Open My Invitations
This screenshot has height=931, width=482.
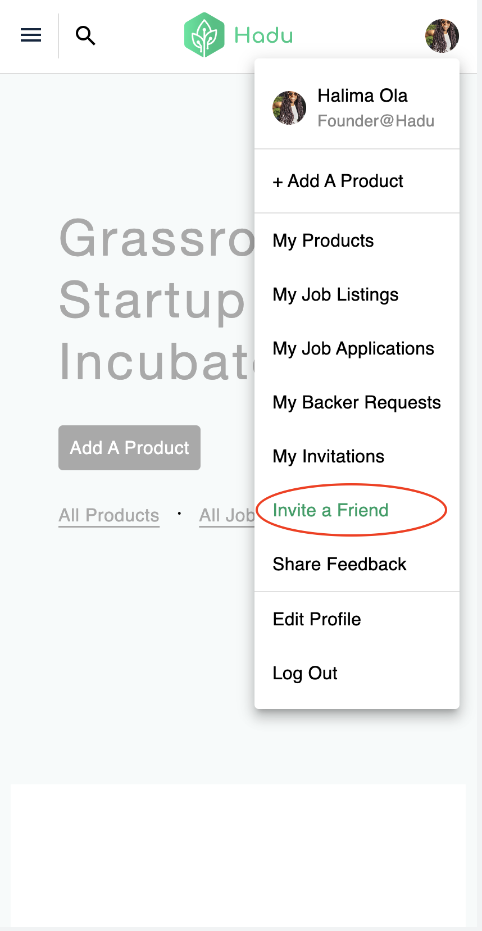point(328,457)
